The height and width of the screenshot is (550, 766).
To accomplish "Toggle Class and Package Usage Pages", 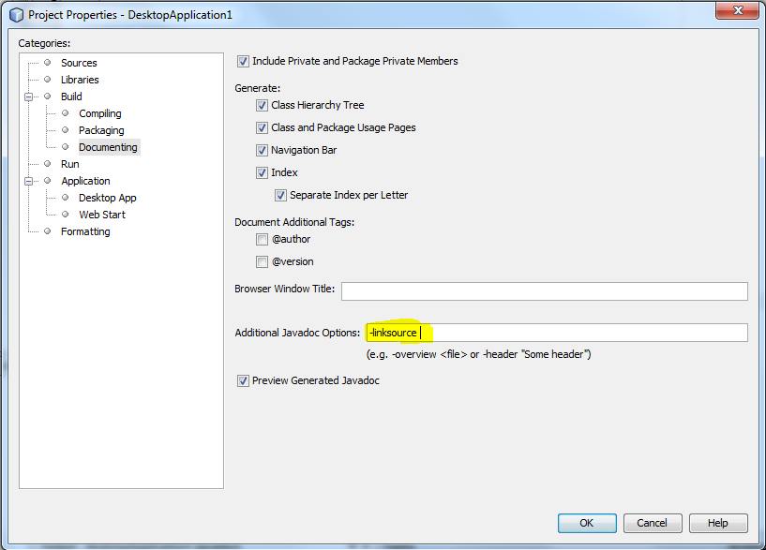I will coord(262,127).
